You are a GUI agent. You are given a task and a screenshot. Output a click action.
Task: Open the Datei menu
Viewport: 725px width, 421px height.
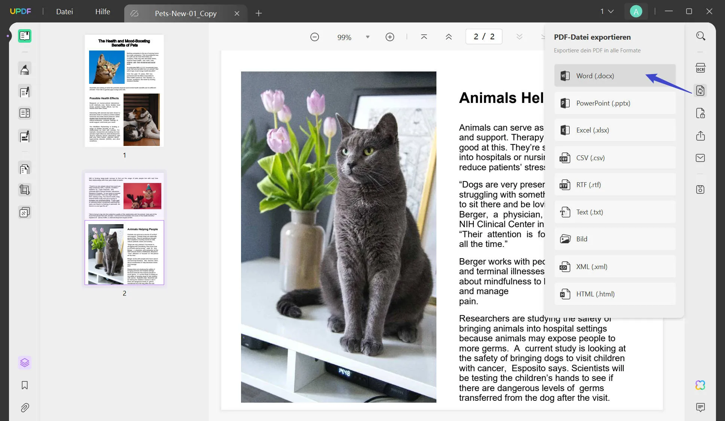point(64,11)
